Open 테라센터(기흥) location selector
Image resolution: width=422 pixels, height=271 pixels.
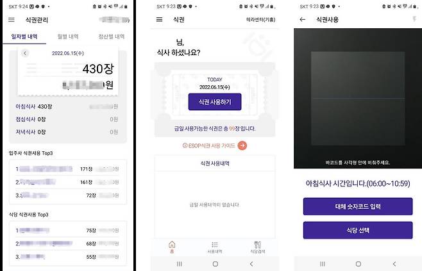261,20
